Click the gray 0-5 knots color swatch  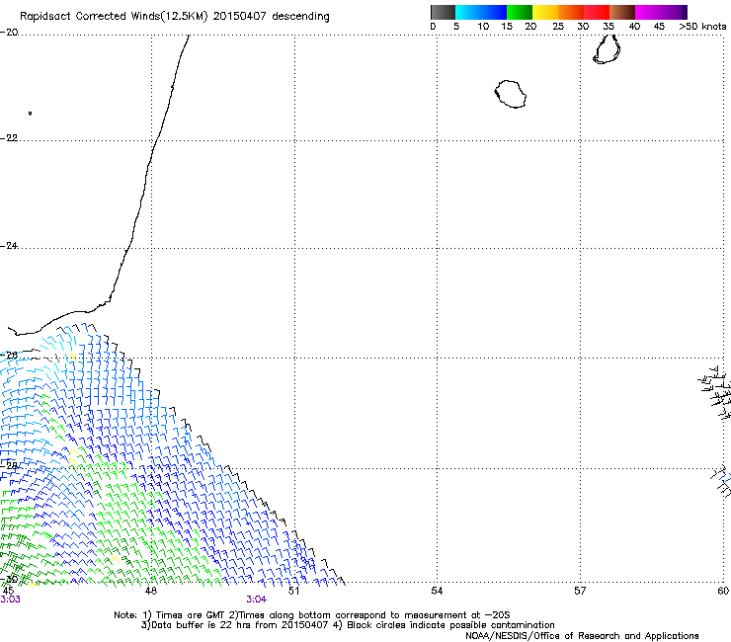tap(443, 12)
